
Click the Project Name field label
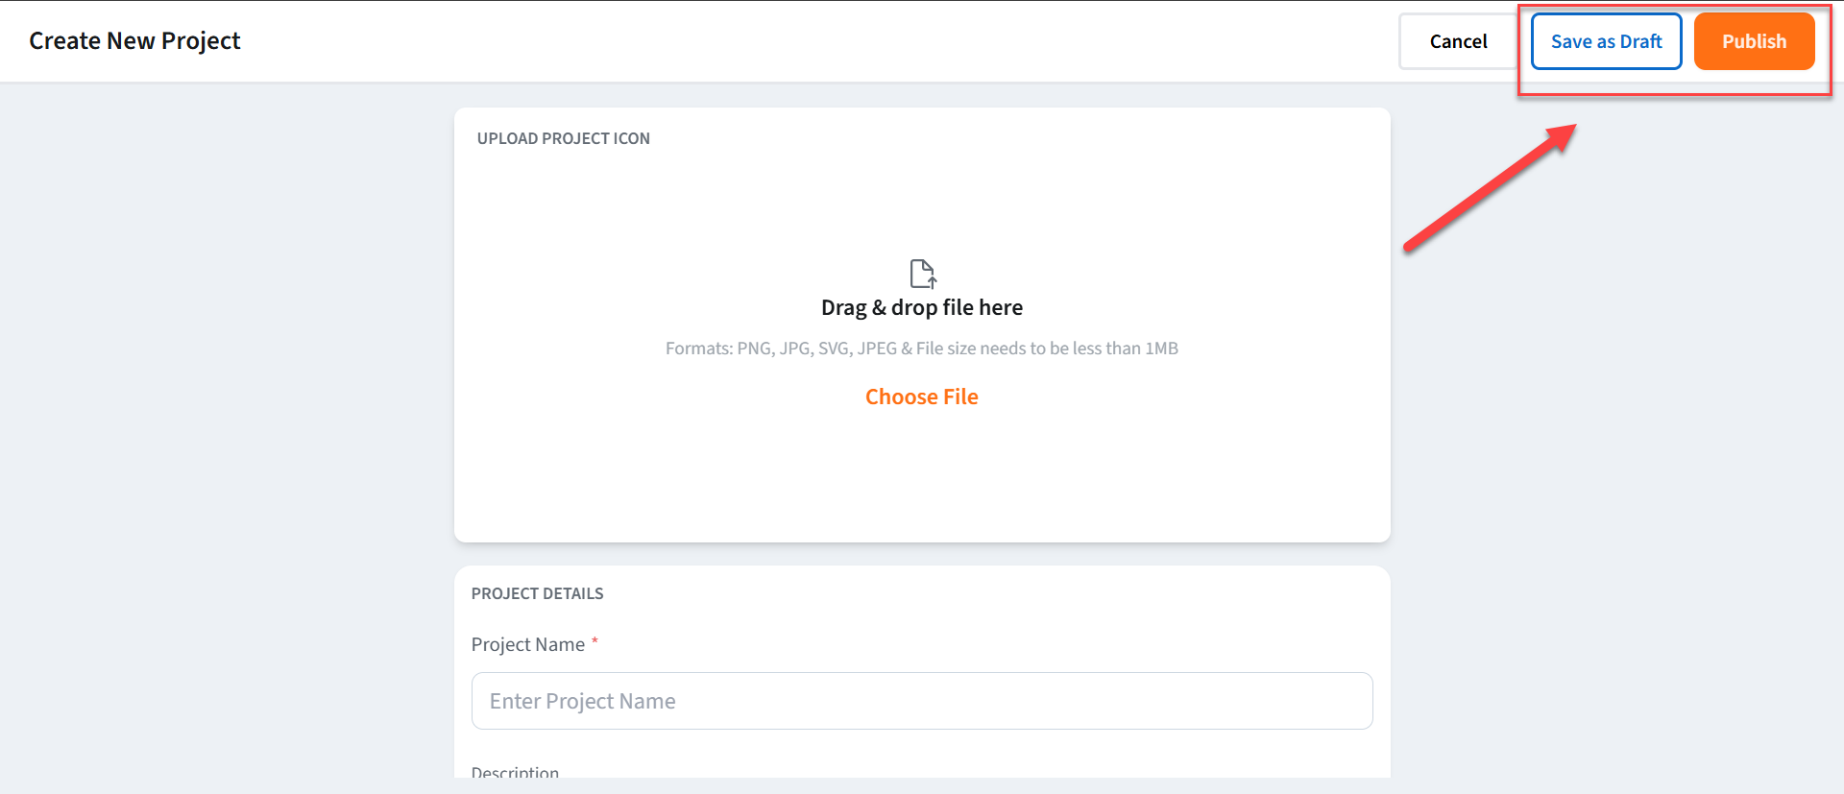527,644
